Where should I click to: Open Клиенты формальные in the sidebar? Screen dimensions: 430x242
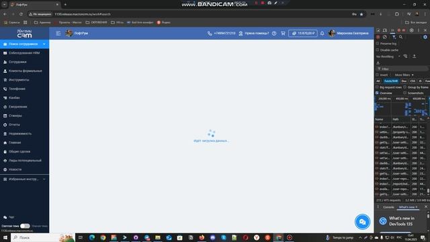tap(24, 71)
